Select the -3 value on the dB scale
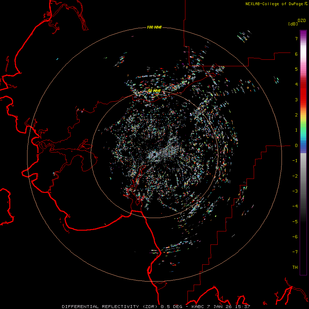The width and height of the screenshot is (309, 309). (295, 191)
